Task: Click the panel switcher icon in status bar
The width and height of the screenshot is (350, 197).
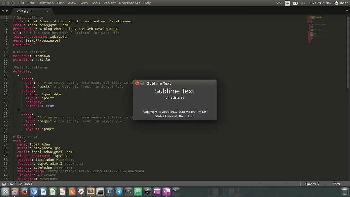Action: [4, 184]
